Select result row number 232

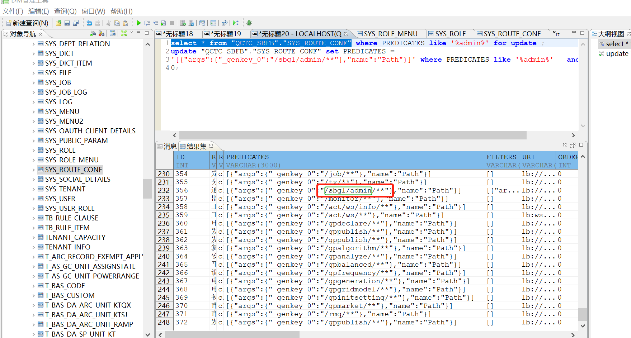pos(164,190)
